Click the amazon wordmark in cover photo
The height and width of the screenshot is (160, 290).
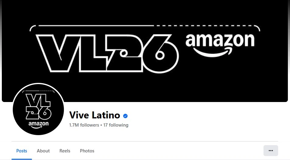pyautogui.click(x=220, y=40)
